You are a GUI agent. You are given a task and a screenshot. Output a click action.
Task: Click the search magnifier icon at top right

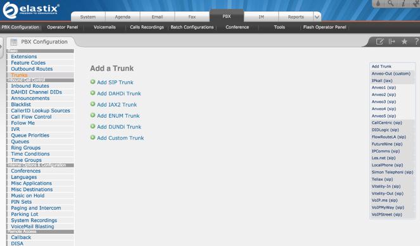[x=390, y=3]
